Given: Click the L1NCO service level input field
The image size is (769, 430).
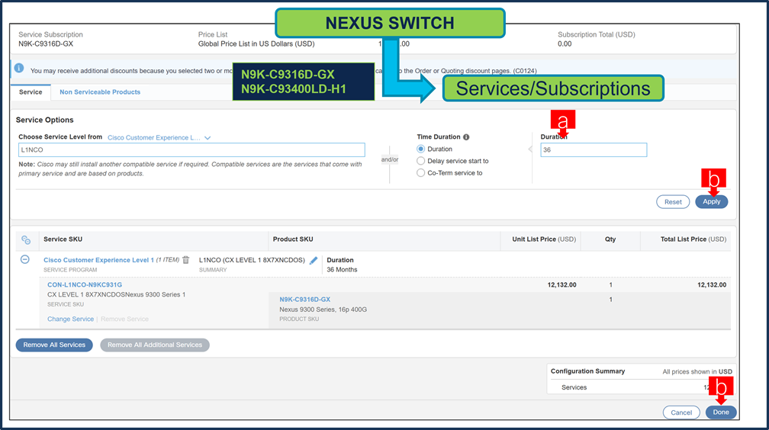Looking at the screenshot, I should (191, 150).
